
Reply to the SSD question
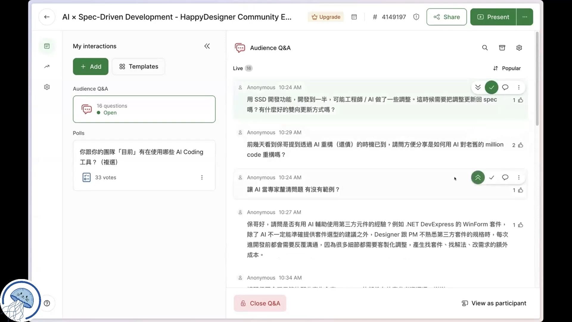505,87
